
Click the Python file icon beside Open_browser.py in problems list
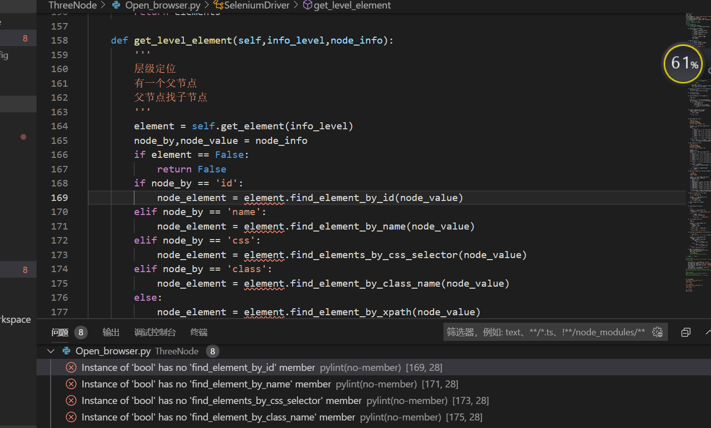(x=66, y=351)
